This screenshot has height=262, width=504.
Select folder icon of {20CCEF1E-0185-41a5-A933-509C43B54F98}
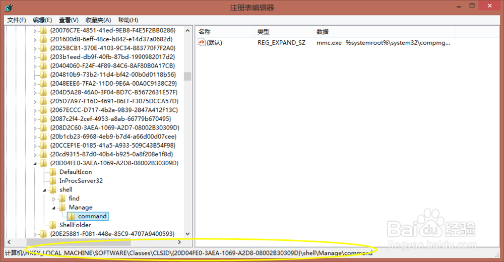(x=43, y=145)
